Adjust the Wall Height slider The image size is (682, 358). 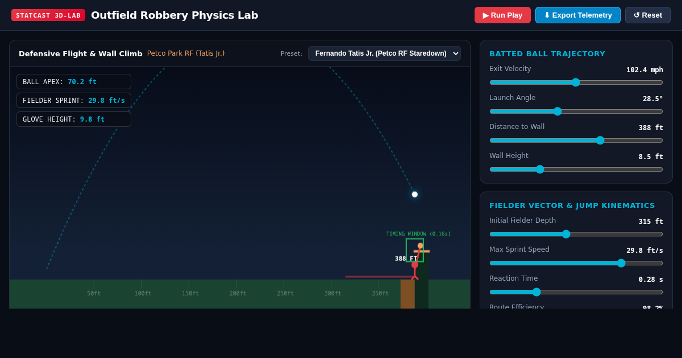576,169
